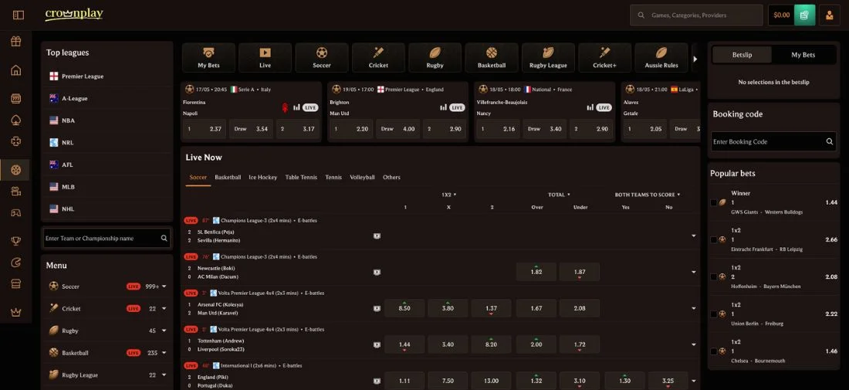Expand the Rugby menu dropdown arrow
Screen dimensions: 849x390
[x=164, y=331]
